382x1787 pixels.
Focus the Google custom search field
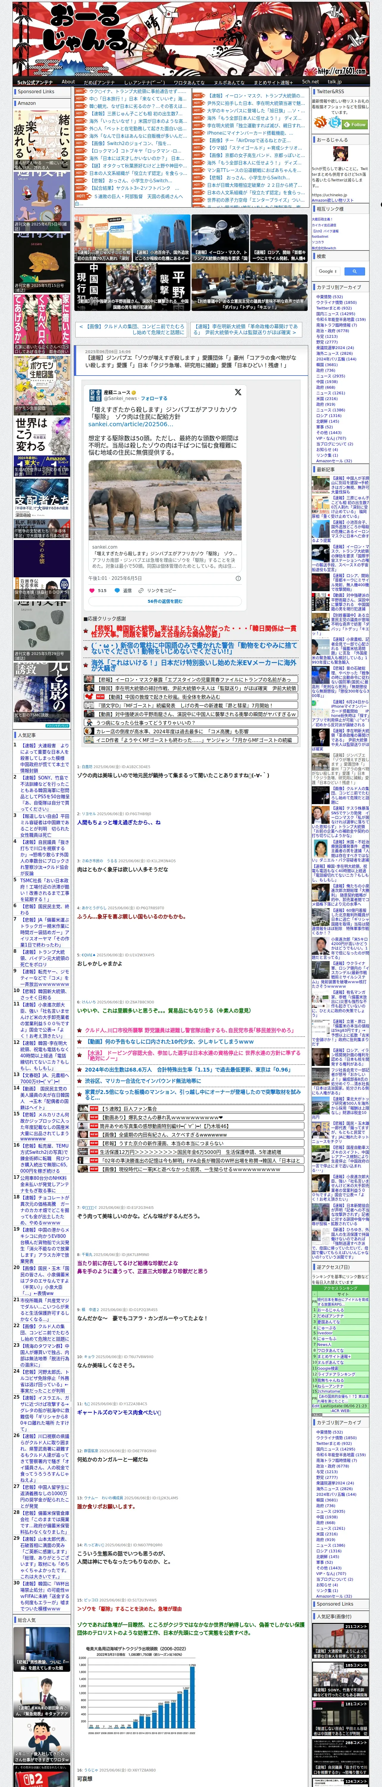(x=328, y=271)
